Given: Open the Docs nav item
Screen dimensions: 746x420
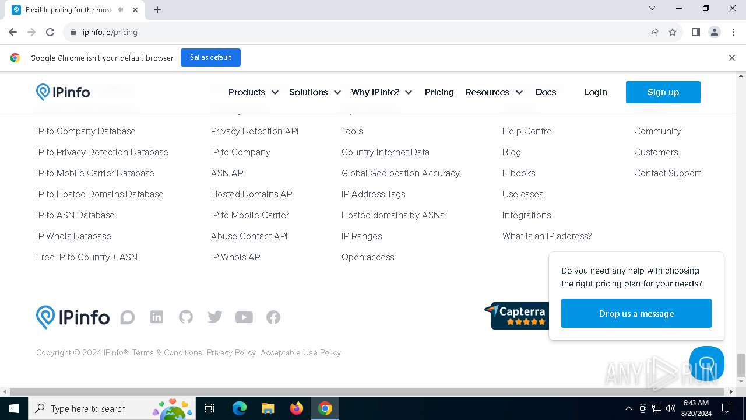Looking at the screenshot, I should coord(546,92).
